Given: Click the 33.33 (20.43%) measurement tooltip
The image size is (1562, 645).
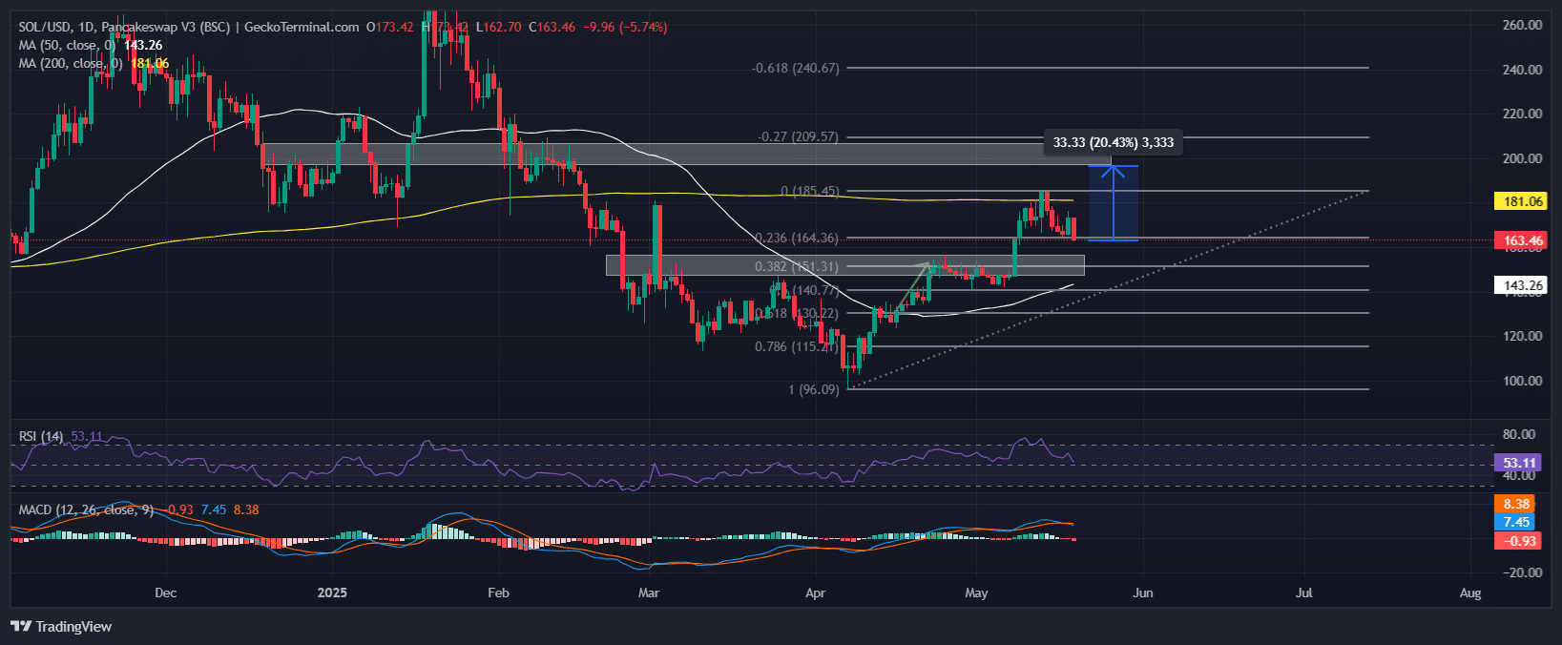Looking at the screenshot, I should point(1114,142).
